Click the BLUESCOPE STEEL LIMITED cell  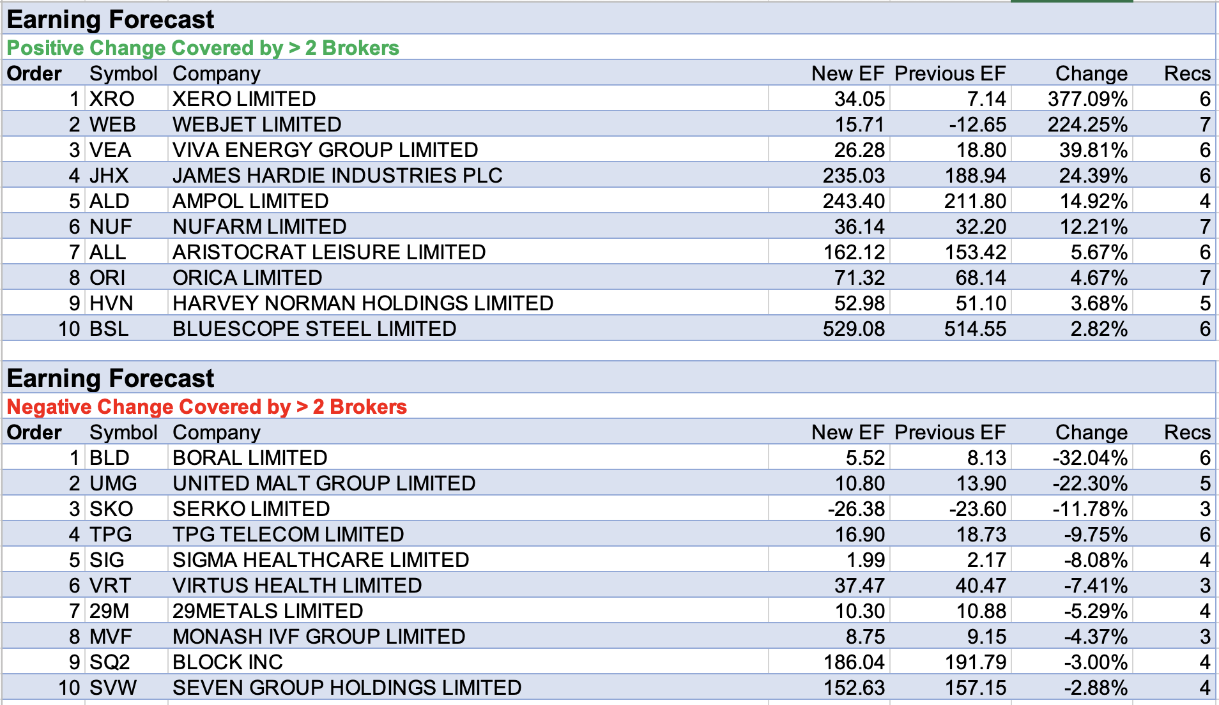coord(314,329)
